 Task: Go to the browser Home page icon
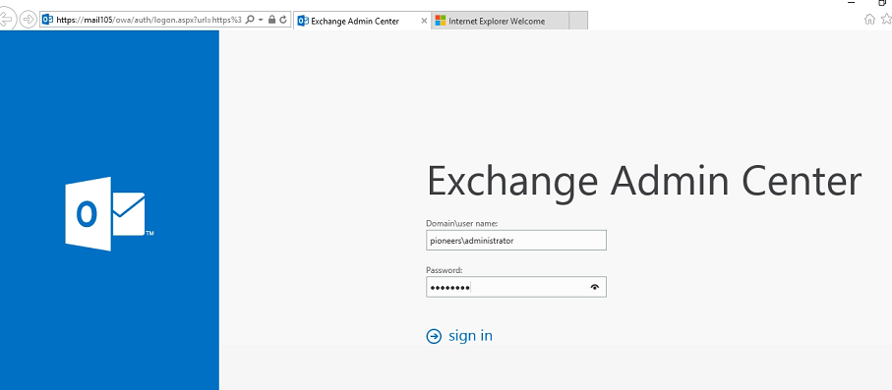tap(869, 20)
